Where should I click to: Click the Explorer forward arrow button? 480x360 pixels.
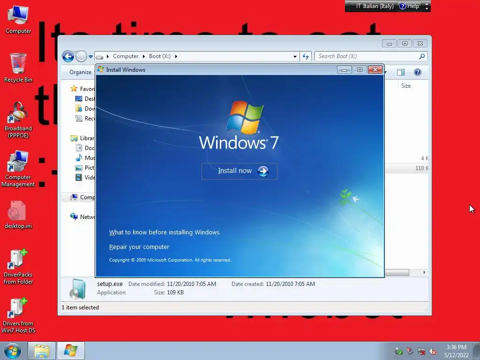pos(81,56)
